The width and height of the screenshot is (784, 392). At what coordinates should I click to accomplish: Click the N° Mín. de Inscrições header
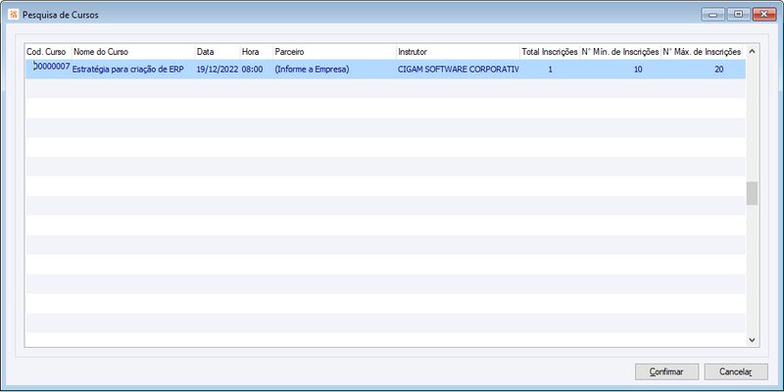[620, 52]
